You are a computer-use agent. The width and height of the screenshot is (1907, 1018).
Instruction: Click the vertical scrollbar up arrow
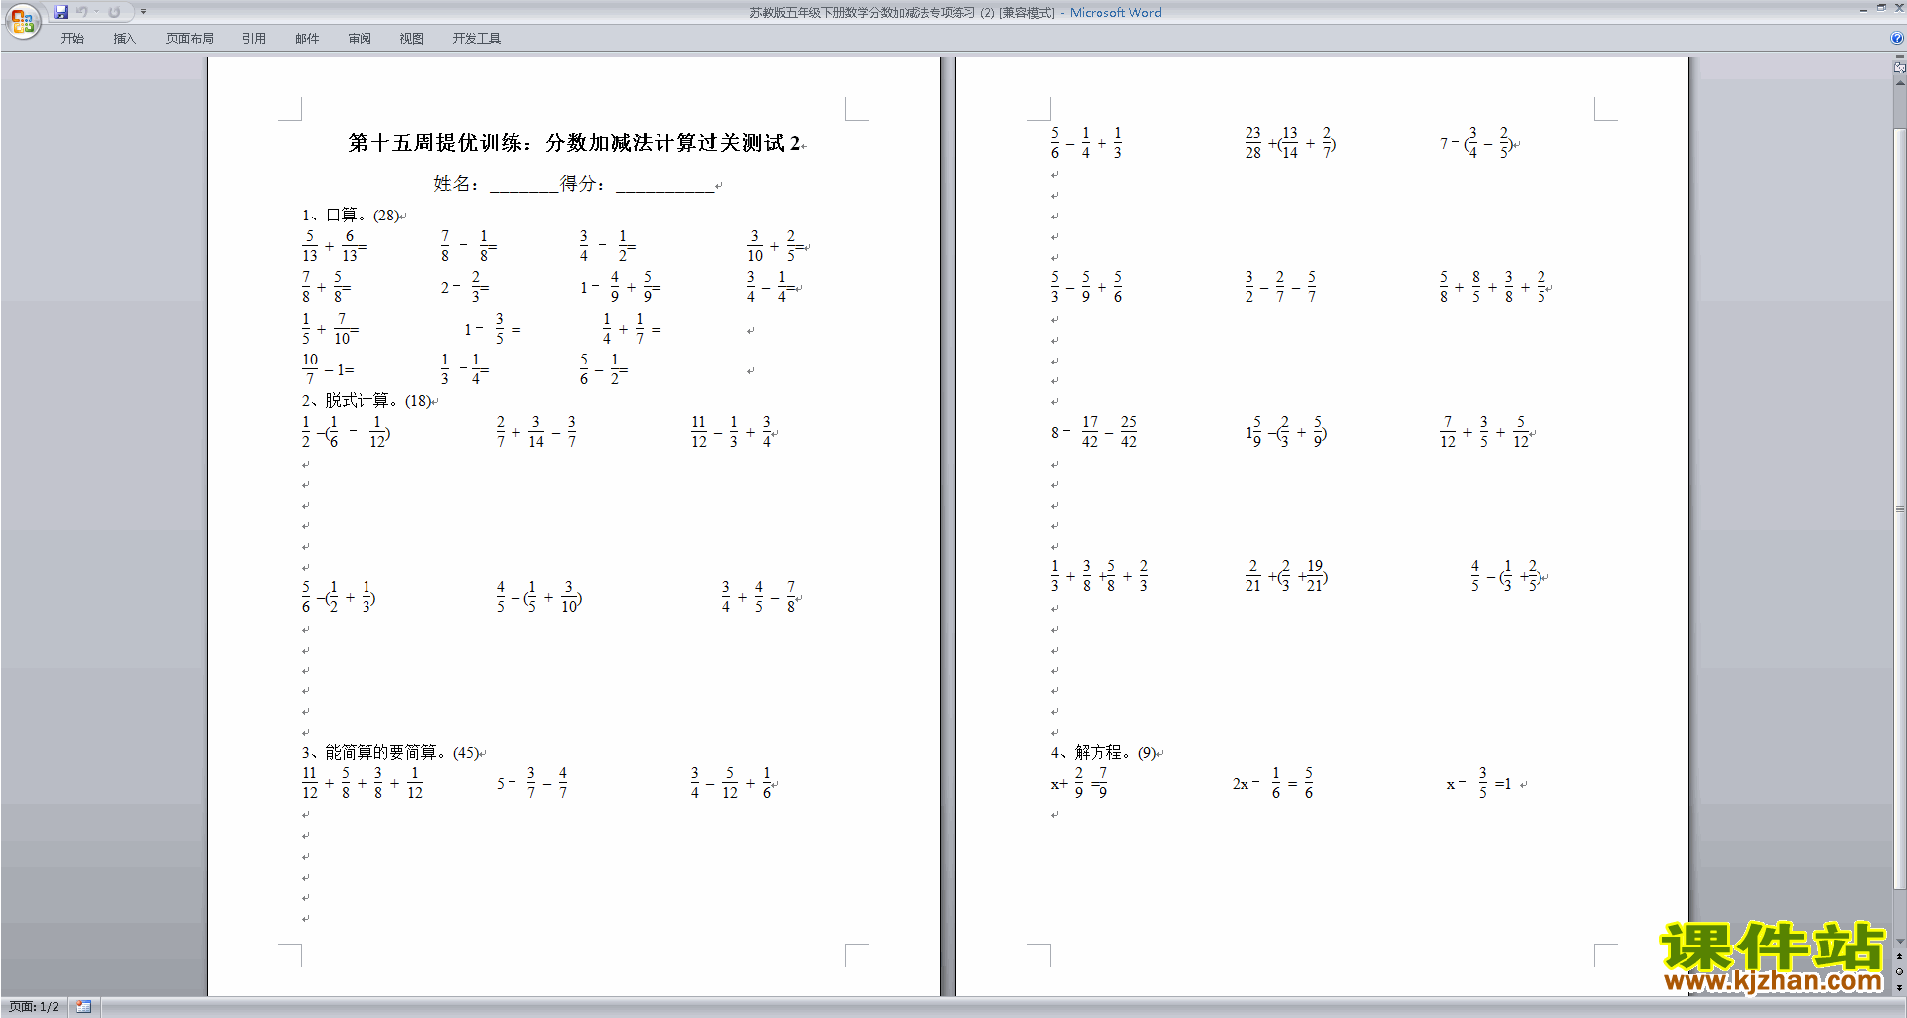click(1899, 82)
